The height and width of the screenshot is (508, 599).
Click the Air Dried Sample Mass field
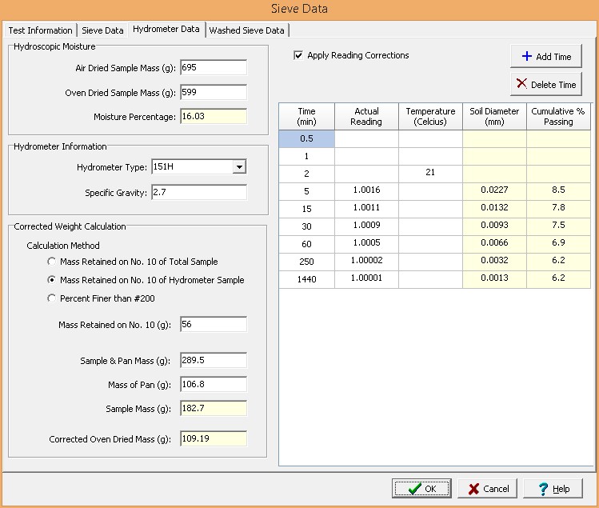point(214,68)
